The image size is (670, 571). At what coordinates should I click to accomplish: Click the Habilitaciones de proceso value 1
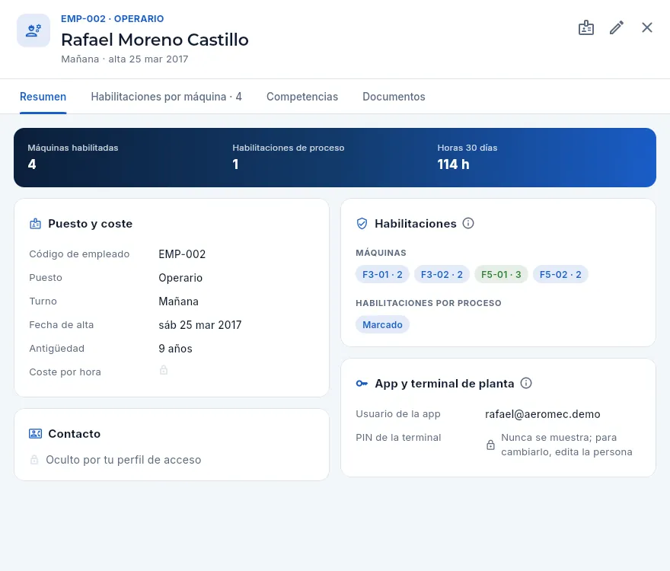point(235,164)
